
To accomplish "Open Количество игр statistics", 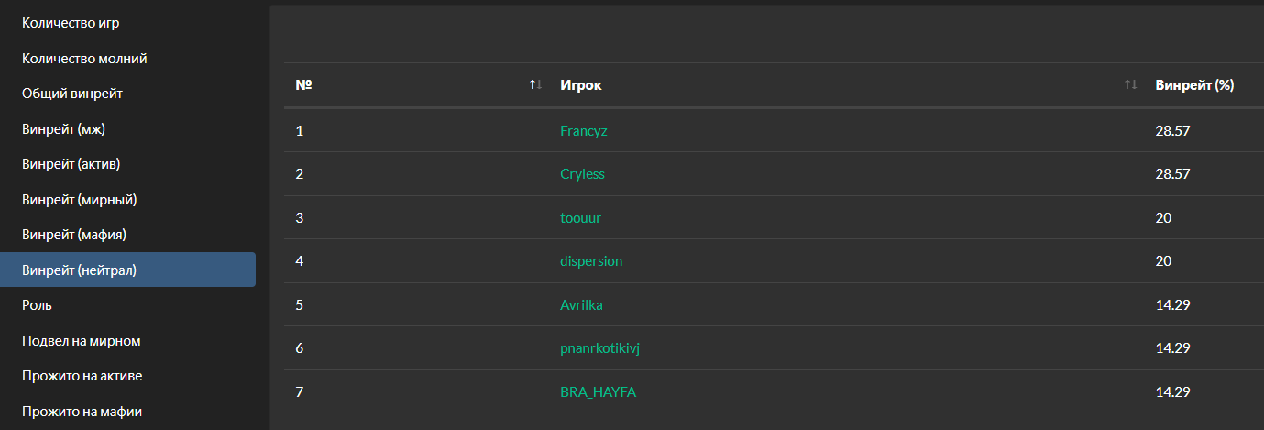I will click(x=71, y=23).
